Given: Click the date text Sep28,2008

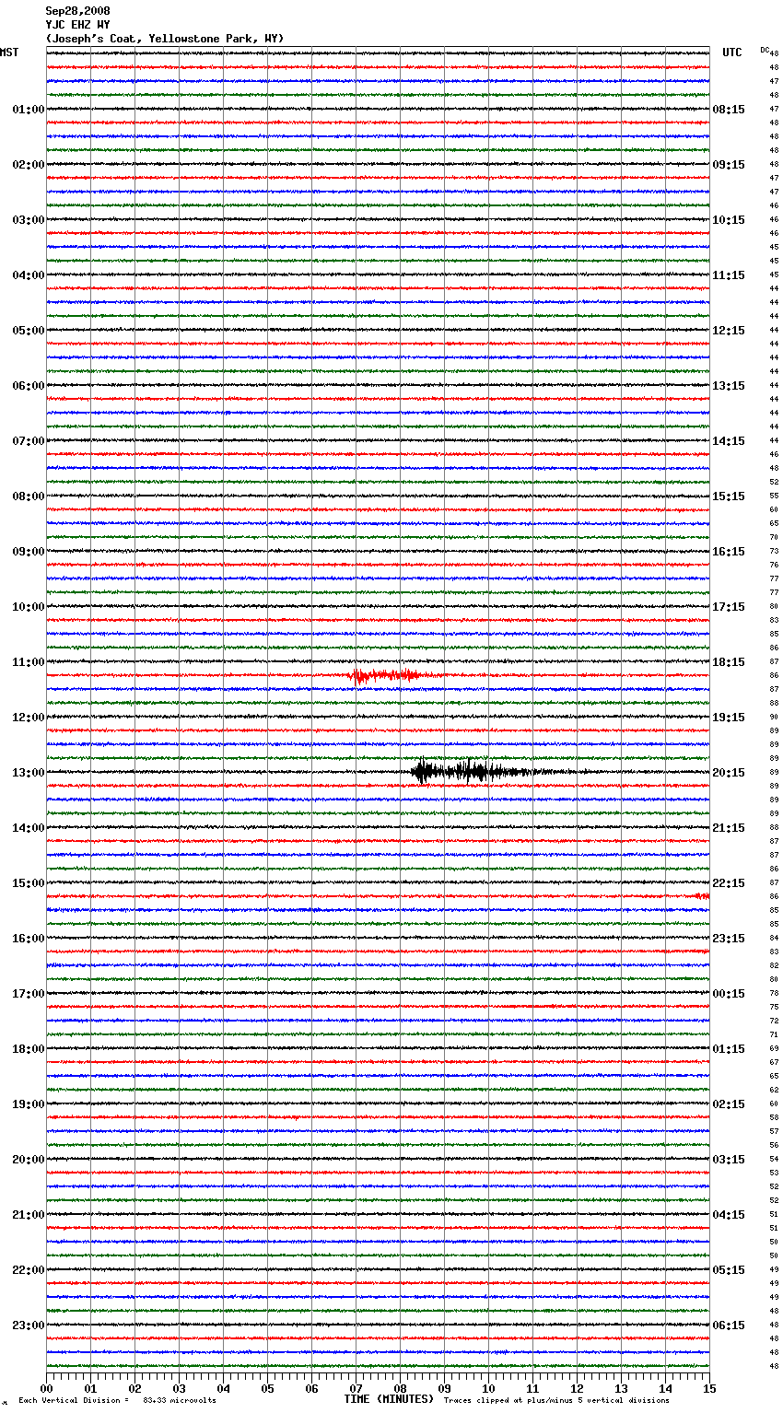Looking at the screenshot, I should pyautogui.click(x=77, y=11).
